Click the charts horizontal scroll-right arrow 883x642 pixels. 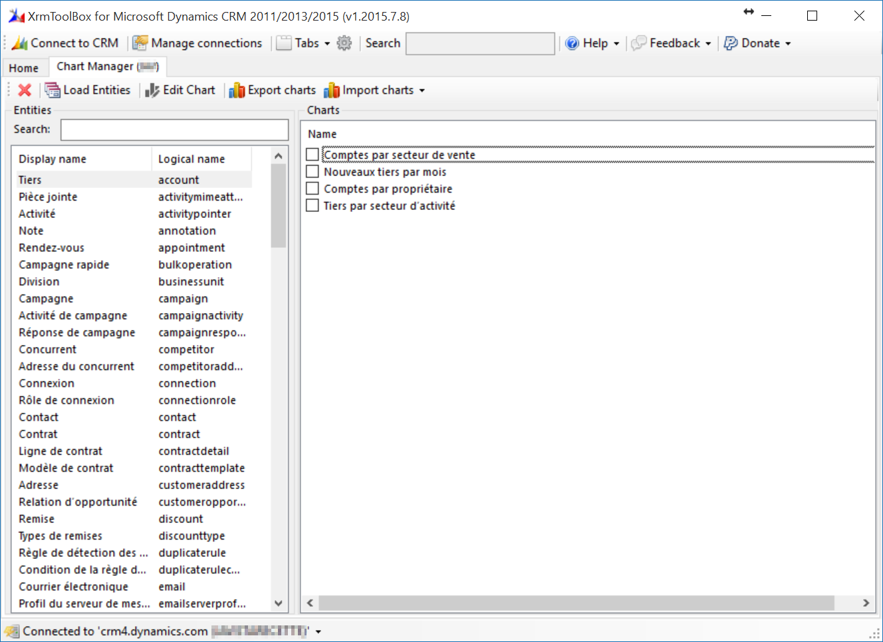coord(866,603)
